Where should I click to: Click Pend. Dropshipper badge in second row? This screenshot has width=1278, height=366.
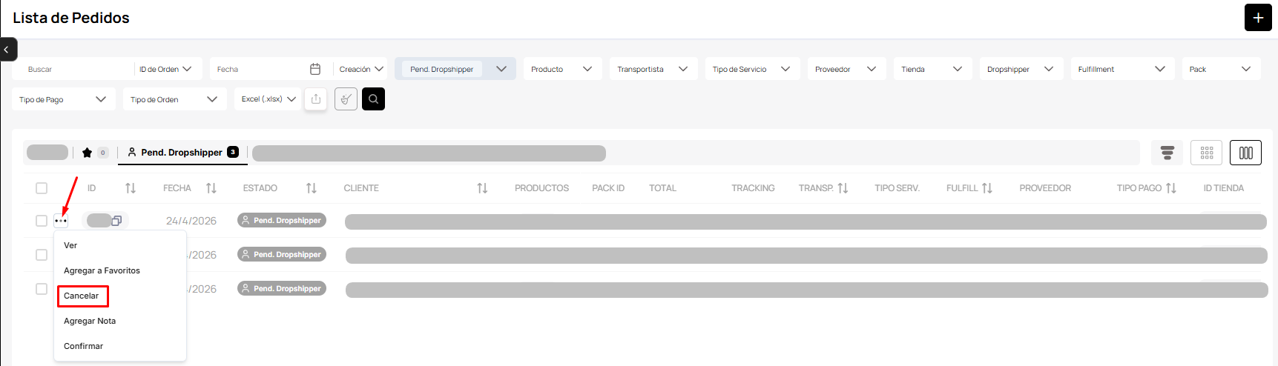click(x=282, y=255)
